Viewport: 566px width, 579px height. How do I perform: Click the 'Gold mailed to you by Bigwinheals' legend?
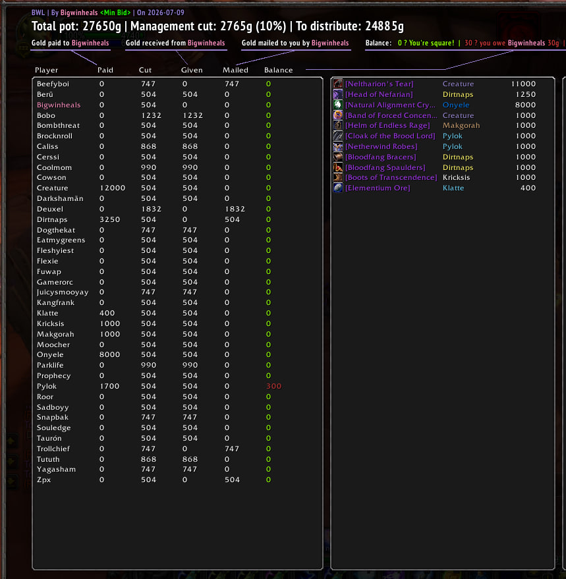[x=295, y=43]
